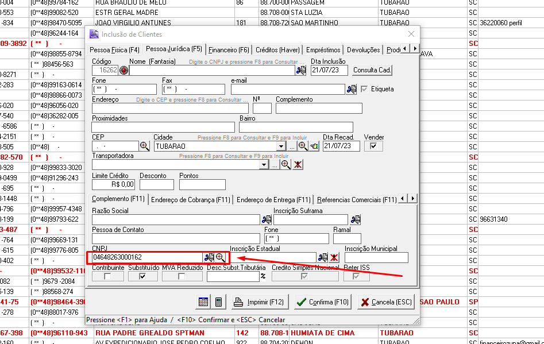Click the Consulta Cad. button
This screenshot has height=344, width=544.
[x=372, y=70]
